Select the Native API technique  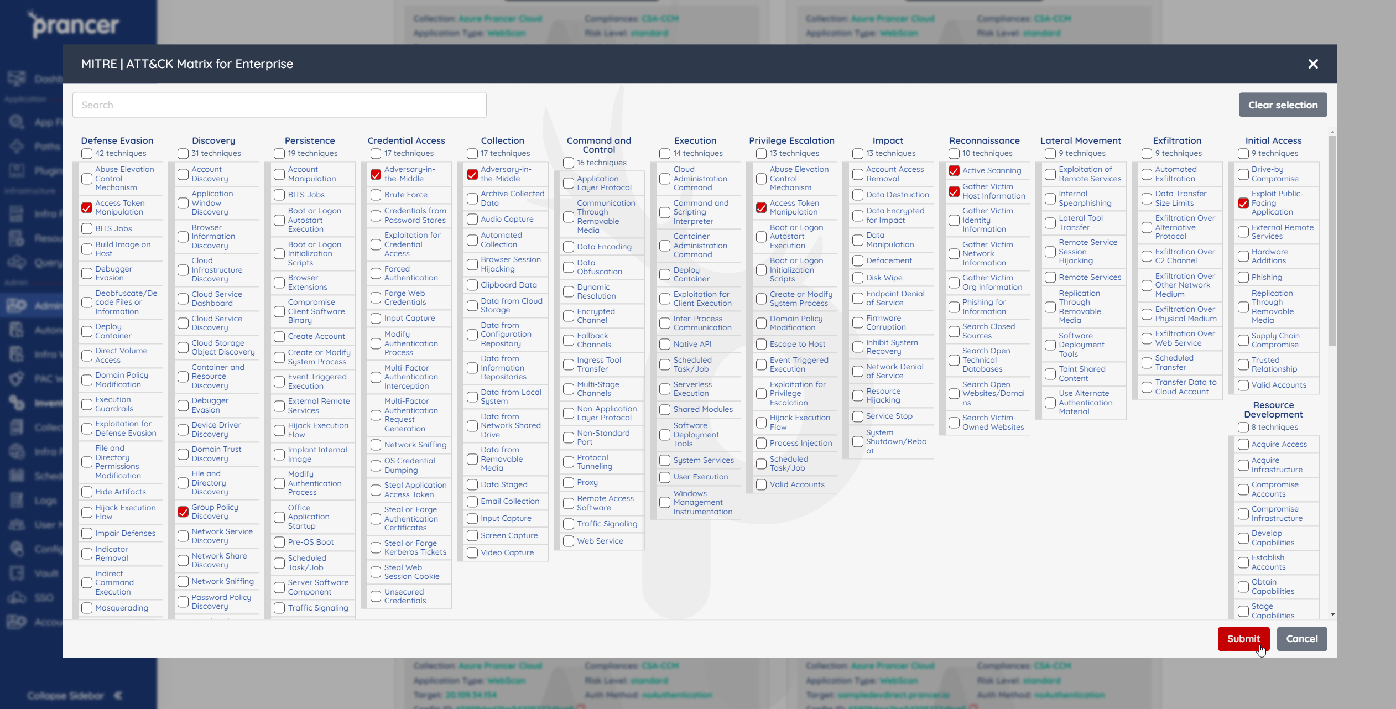pyautogui.click(x=665, y=345)
